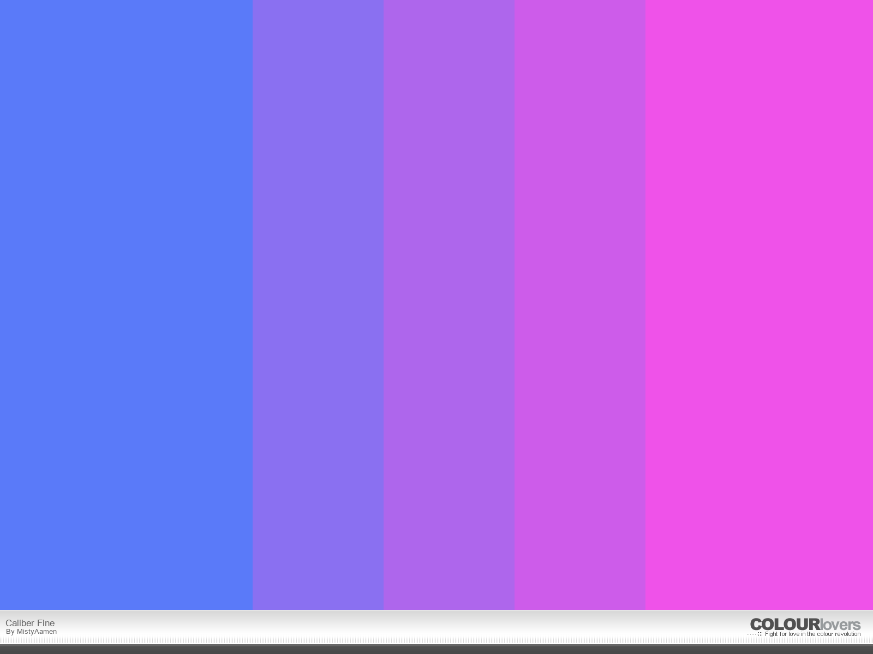Click the COLOURlovers logo
Screen dimensions: 873x654
click(805, 625)
